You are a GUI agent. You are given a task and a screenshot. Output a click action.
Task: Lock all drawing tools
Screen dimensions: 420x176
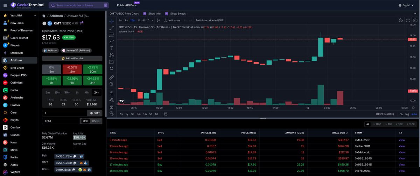click(x=112, y=107)
